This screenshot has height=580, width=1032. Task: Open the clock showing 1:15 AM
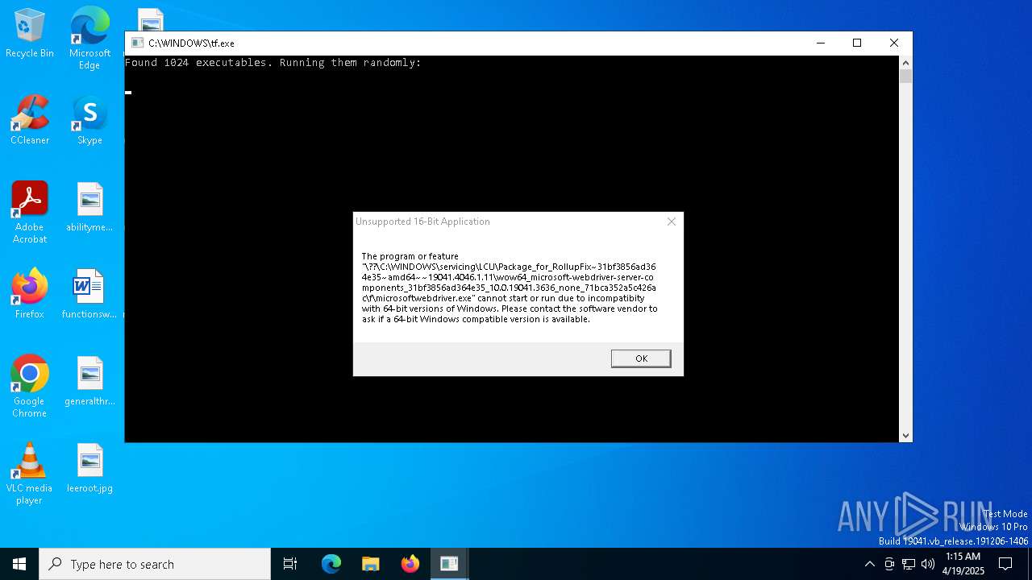pyautogui.click(x=963, y=564)
